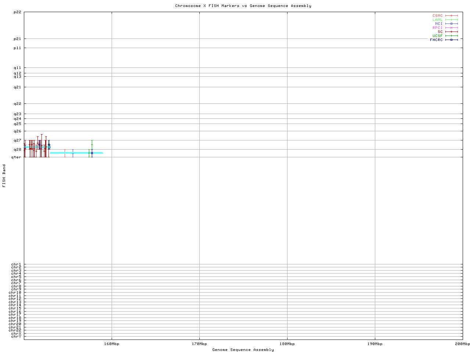
Task: Click the FHCRC square legend marker
Action: coord(451,40)
